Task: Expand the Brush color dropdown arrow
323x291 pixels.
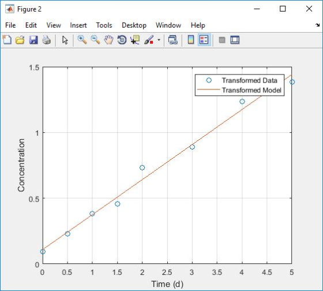Action: pyautogui.click(x=159, y=40)
